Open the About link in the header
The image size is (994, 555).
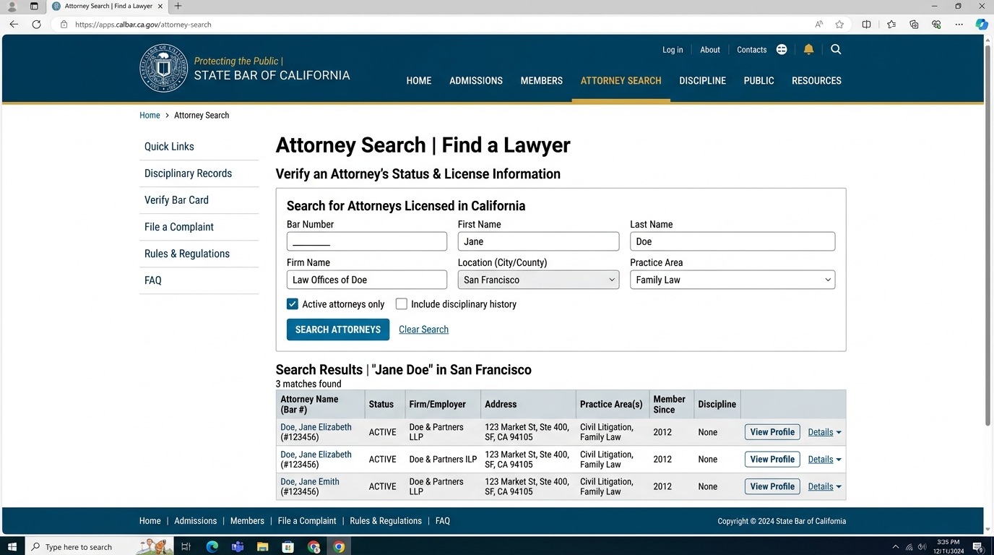coord(710,50)
